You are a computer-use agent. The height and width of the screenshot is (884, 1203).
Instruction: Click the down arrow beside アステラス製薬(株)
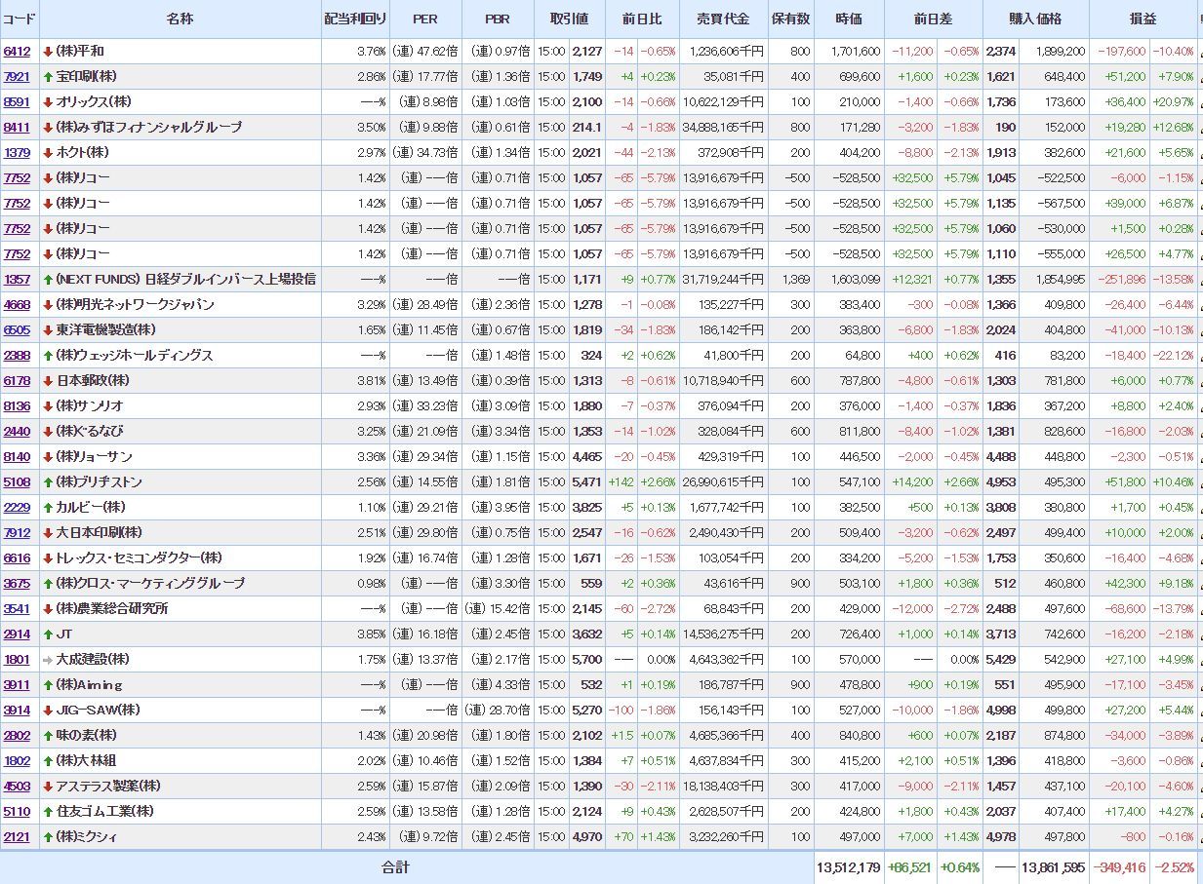tap(47, 787)
